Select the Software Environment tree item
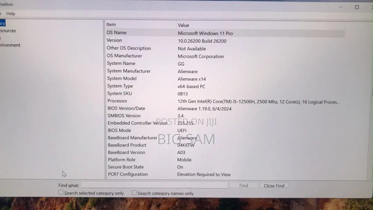 pos(10,45)
